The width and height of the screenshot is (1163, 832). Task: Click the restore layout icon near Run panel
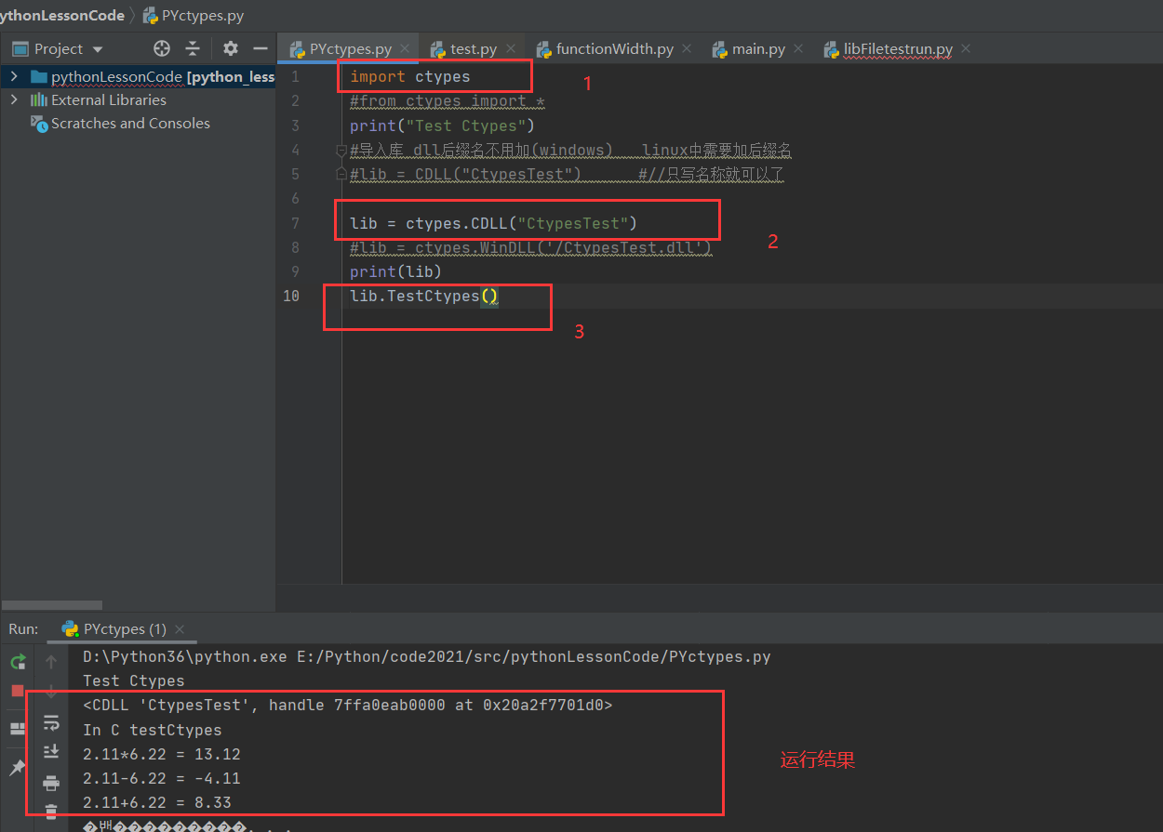[17, 728]
